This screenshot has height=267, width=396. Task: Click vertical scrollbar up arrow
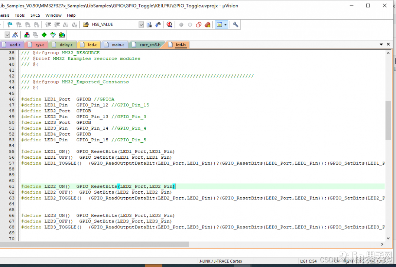(x=388, y=53)
